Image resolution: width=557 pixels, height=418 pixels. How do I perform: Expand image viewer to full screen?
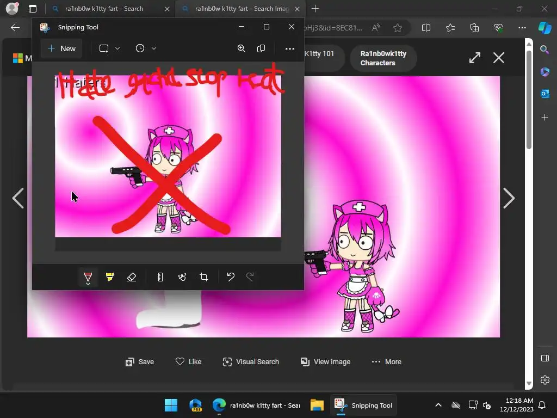474,58
